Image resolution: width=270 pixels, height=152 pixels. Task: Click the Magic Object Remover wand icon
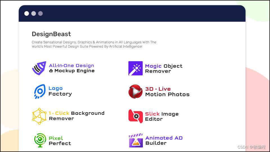point(136,68)
